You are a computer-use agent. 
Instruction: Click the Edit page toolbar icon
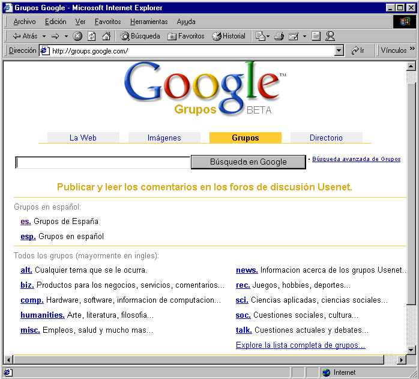[x=294, y=36]
